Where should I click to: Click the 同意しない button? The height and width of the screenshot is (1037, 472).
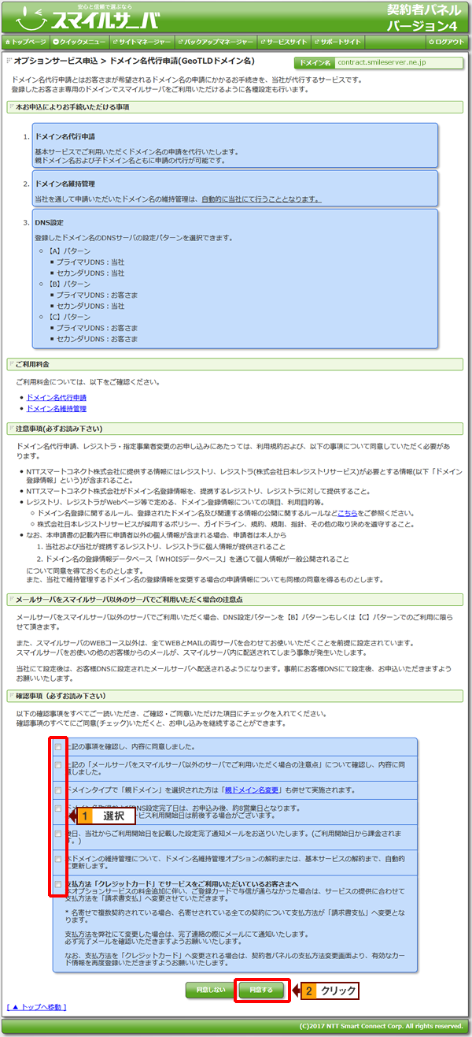coord(208,990)
